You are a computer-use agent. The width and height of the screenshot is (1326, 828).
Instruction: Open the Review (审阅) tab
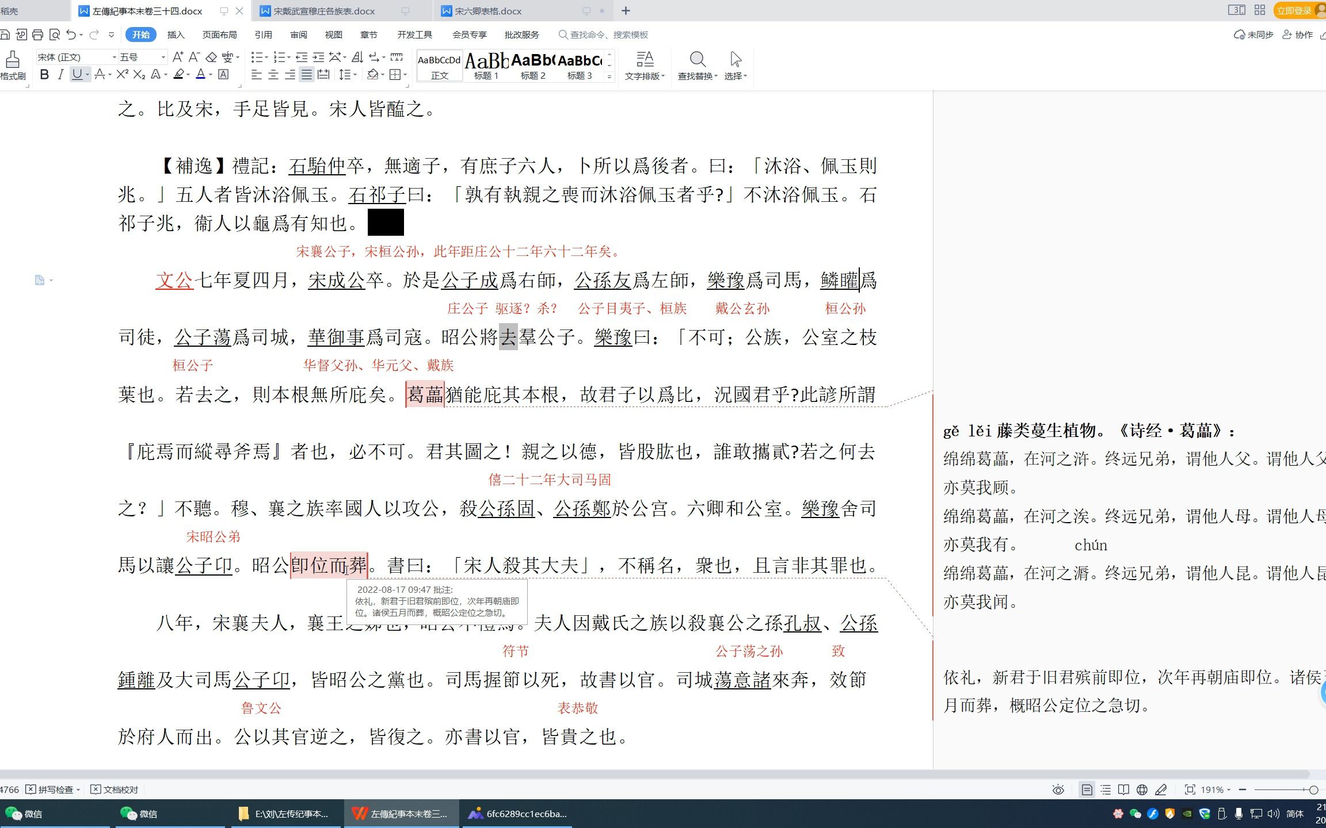point(298,34)
